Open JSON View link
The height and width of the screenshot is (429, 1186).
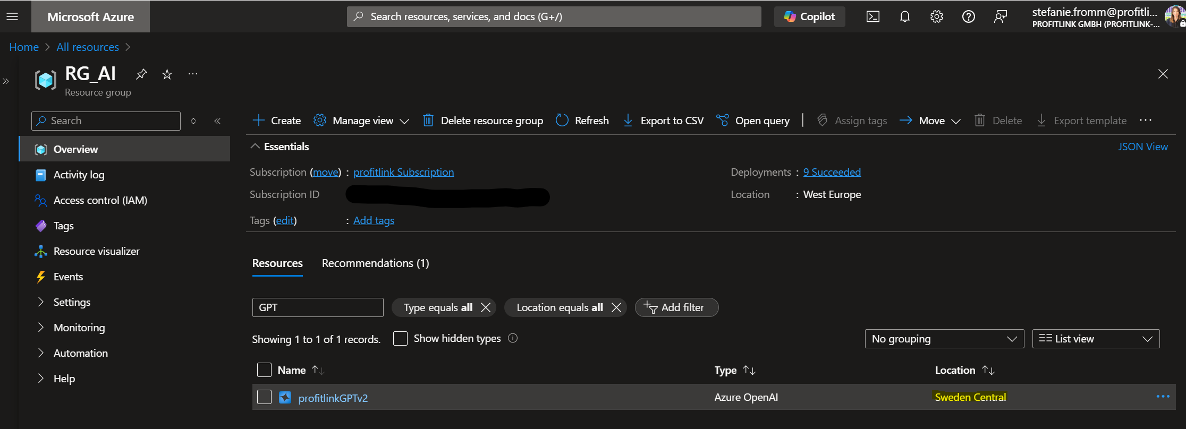pos(1143,147)
